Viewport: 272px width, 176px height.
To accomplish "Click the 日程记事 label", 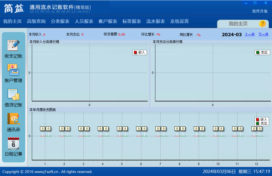I will click(x=13, y=154).
